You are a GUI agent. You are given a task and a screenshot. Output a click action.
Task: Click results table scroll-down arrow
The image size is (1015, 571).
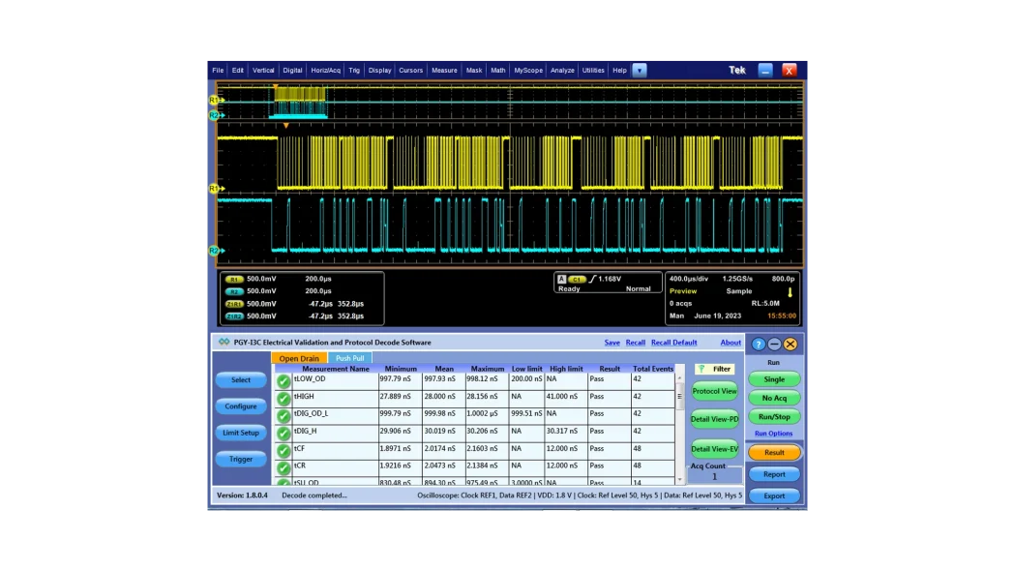pyautogui.click(x=679, y=480)
